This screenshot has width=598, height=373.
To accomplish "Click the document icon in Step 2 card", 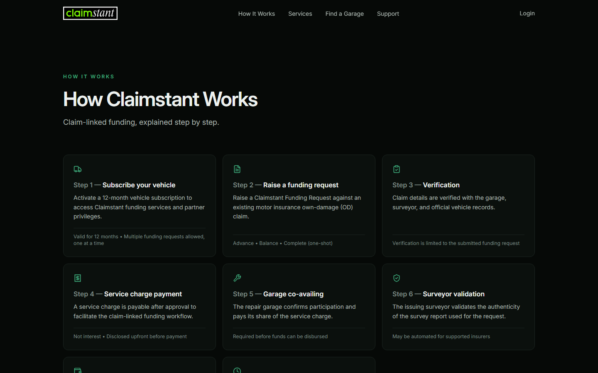I will coord(237,169).
